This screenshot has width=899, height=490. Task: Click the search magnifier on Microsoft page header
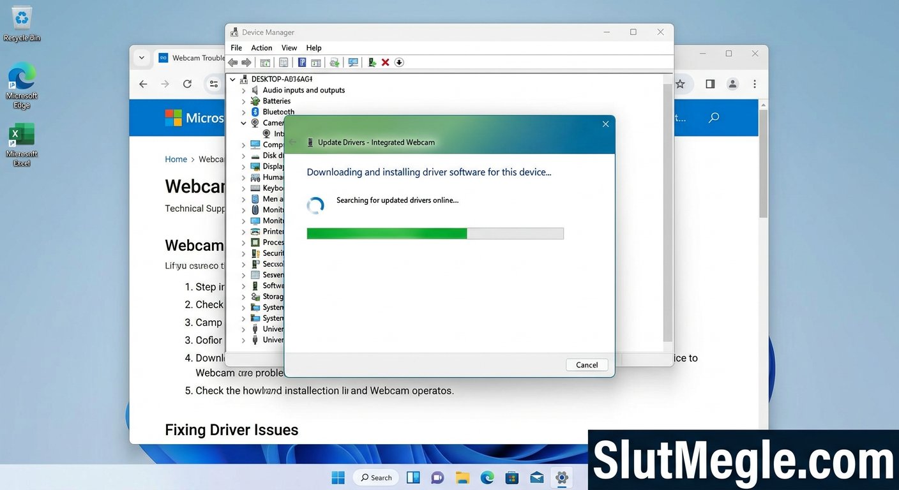point(714,117)
